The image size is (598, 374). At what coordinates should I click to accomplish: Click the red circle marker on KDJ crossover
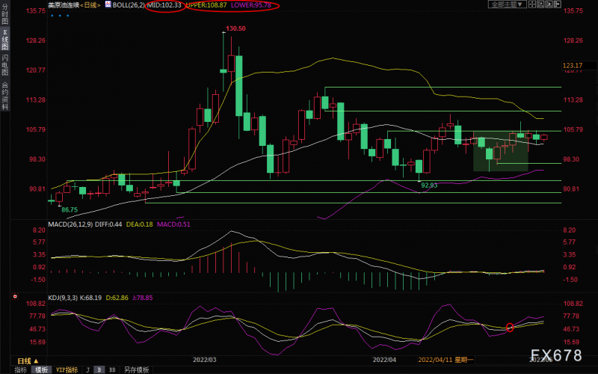(511, 327)
